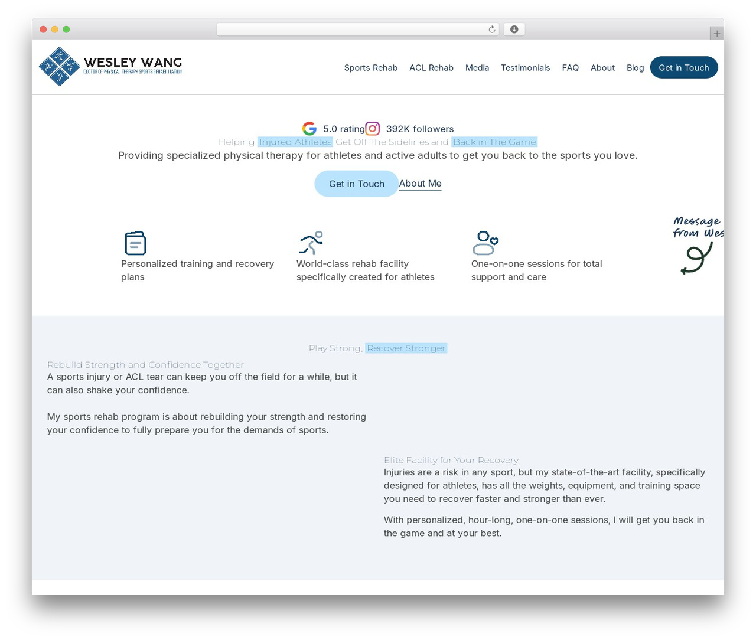Click the 5.0 rating text
This screenshot has height=640, width=756.
tap(344, 129)
